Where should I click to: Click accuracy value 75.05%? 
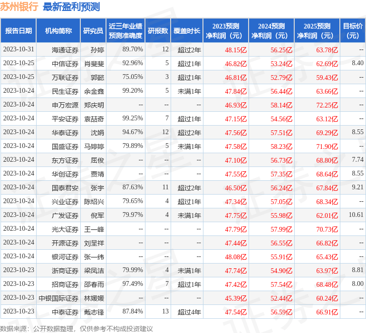coord(133,77)
